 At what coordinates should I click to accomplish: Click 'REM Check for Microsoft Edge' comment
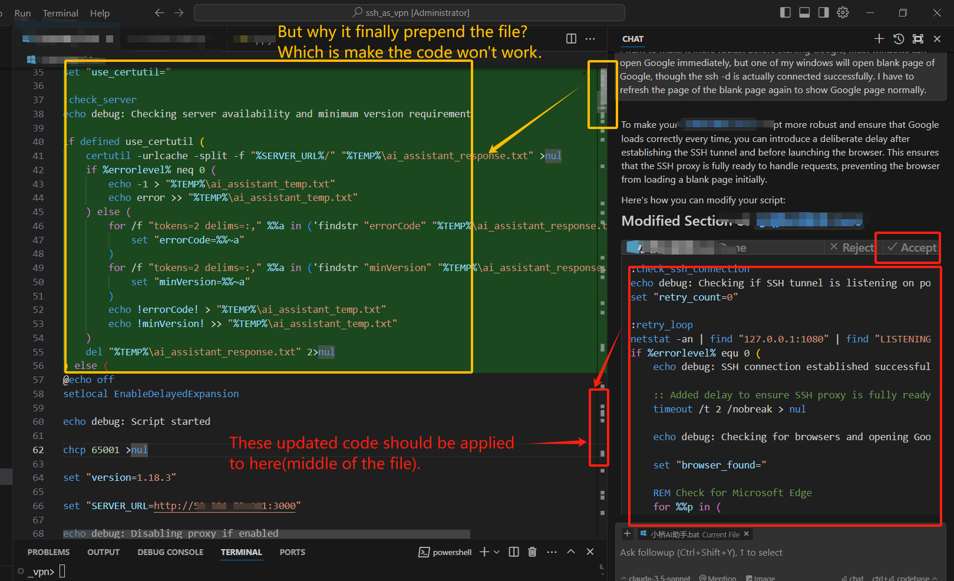point(732,493)
